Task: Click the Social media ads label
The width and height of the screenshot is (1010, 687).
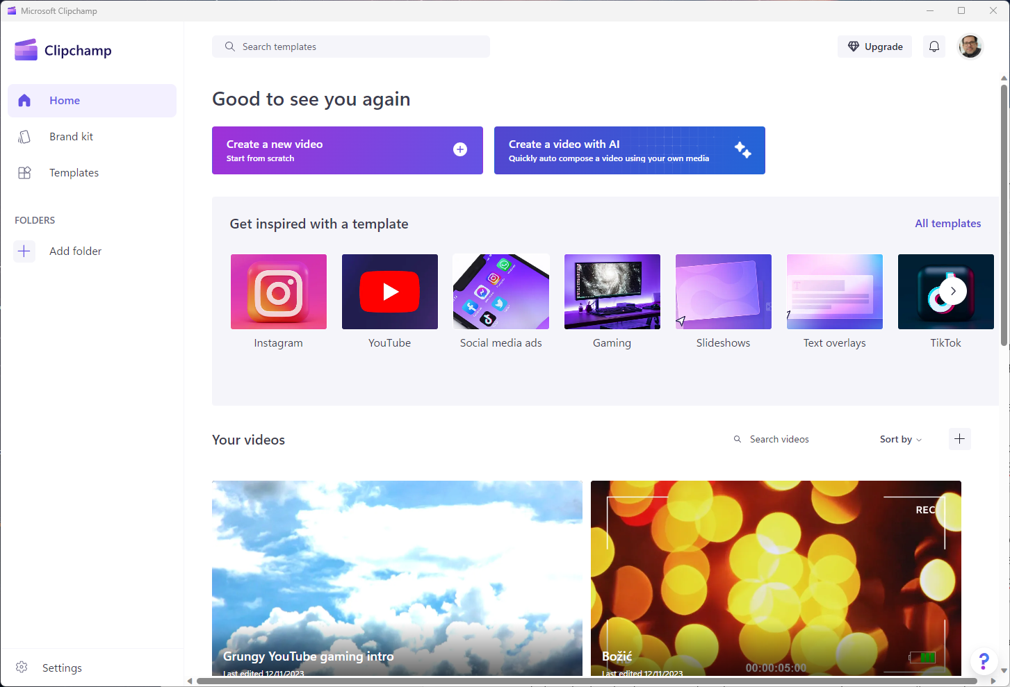Action: point(501,343)
